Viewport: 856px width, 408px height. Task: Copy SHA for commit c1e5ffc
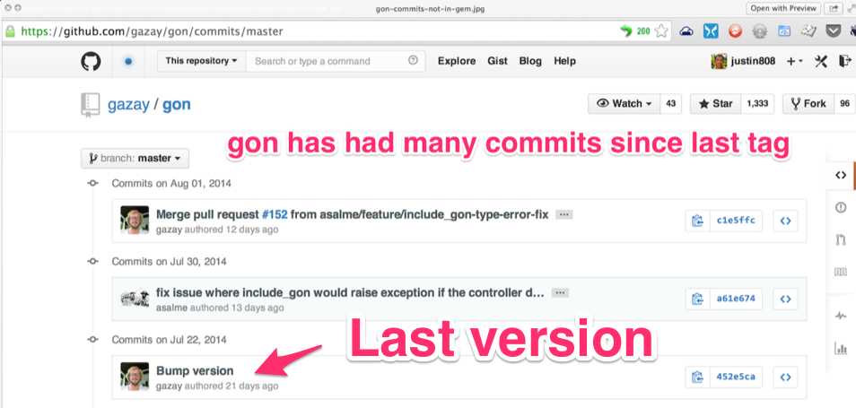click(x=698, y=221)
